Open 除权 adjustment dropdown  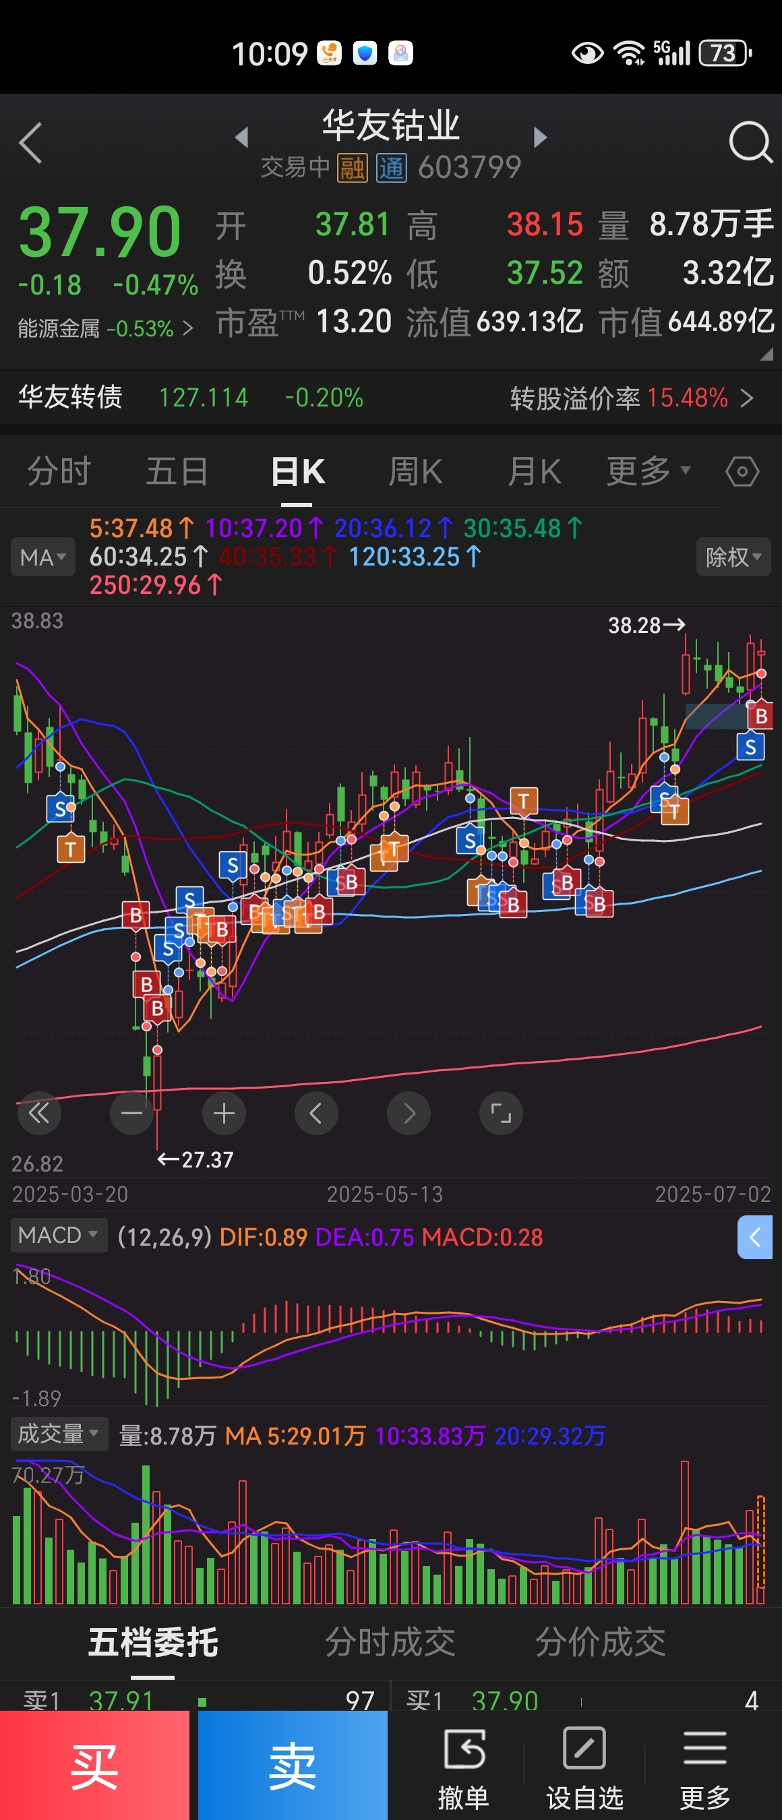pyautogui.click(x=733, y=557)
